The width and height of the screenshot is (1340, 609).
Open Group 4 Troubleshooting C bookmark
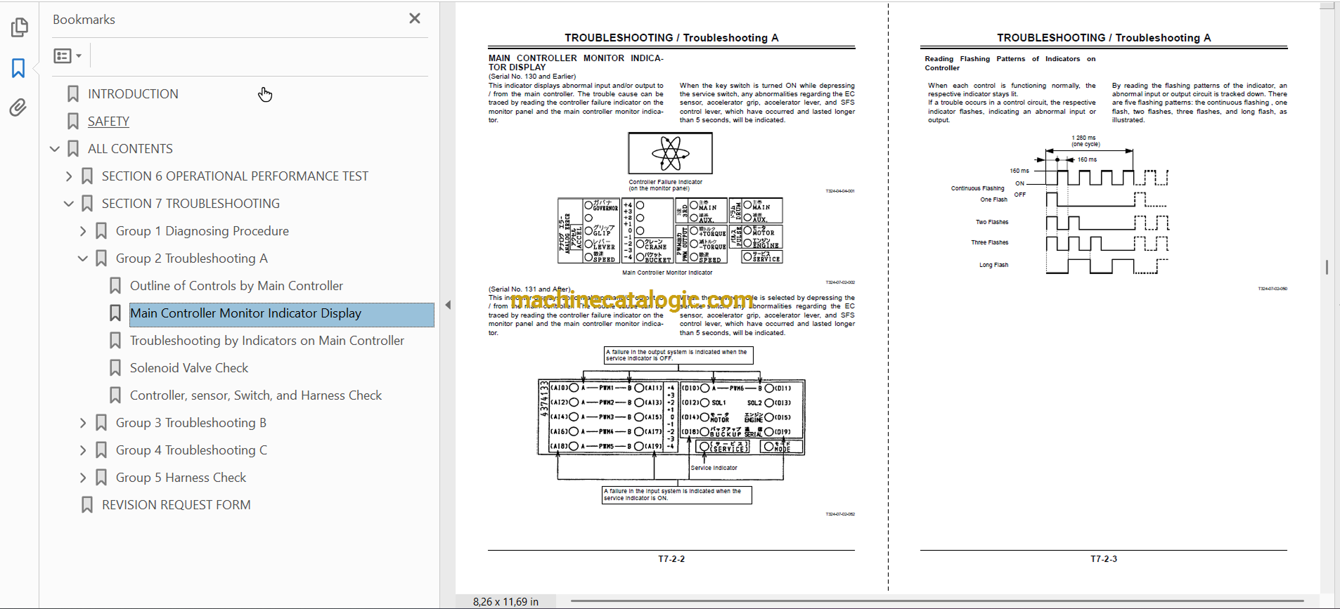click(x=191, y=450)
